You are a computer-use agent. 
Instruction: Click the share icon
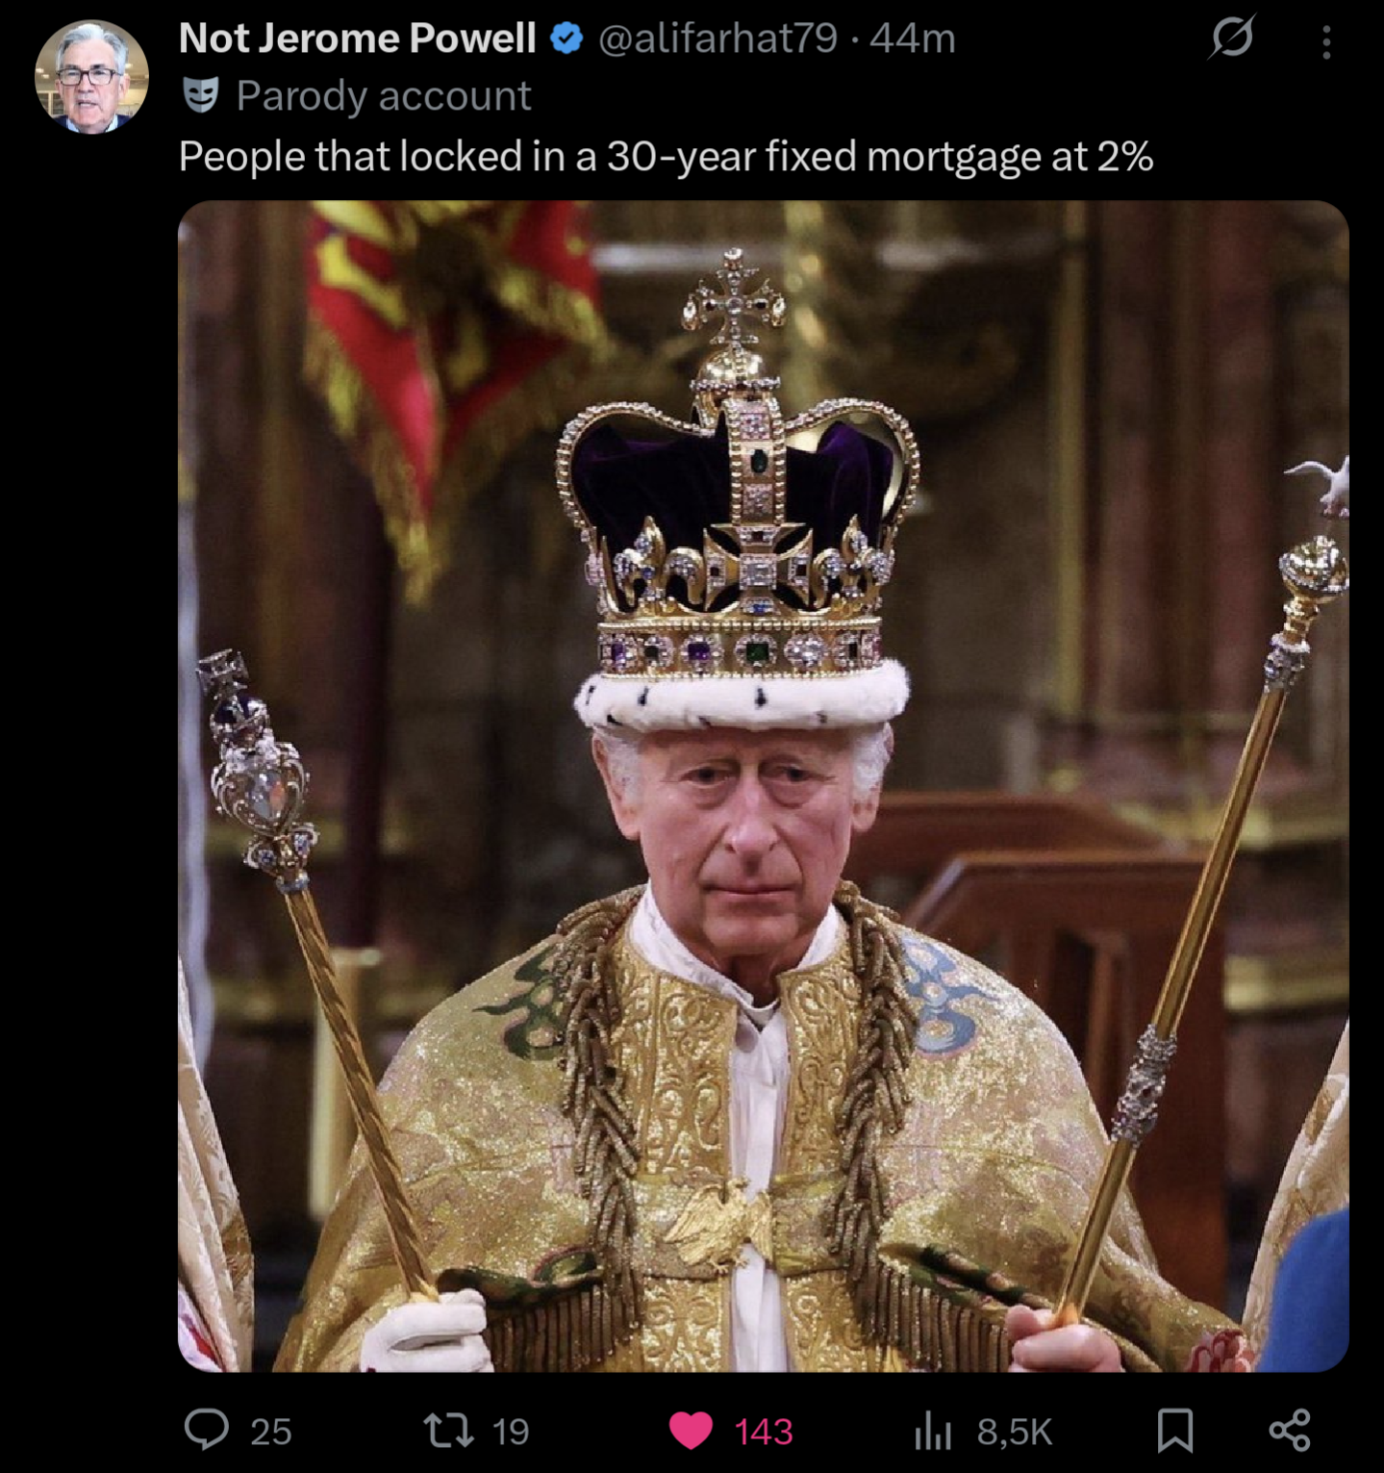(x=1290, y=1430)
